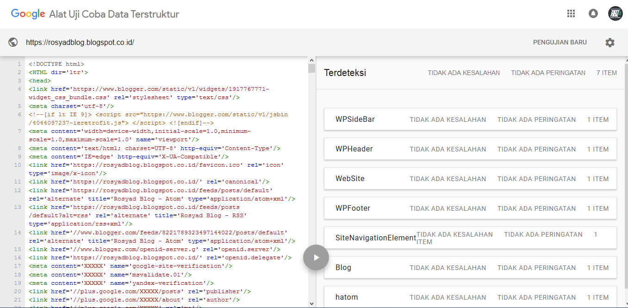Open the notifications bell
The image size is (628, 308).
coord(593,14)
